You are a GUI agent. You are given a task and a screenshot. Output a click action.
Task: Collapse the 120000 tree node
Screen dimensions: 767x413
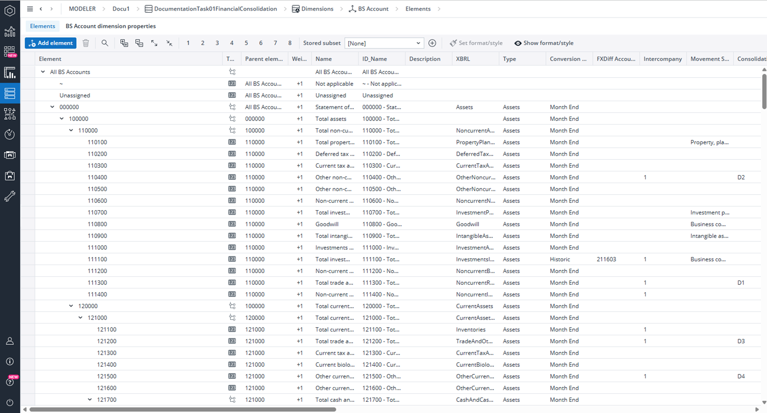[71, 306]
